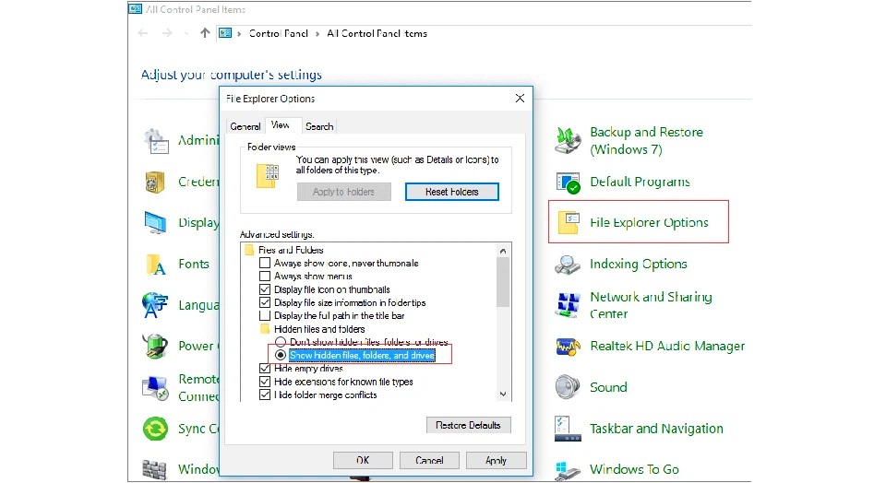The width and height of the screenshot is (886, 483).
Task: Click the File Explorer Options folder icon
Action: coord(569,222)
